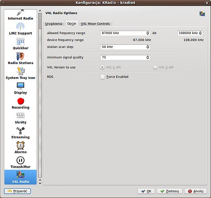Switch to the Urządzenia tab
Image resolution: width=211 pixels, height=198 pixels.
pyautogui.click(x=54, y=24)
